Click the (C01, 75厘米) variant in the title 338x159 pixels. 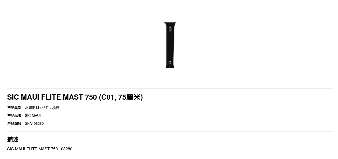click(x=121, y=97)
